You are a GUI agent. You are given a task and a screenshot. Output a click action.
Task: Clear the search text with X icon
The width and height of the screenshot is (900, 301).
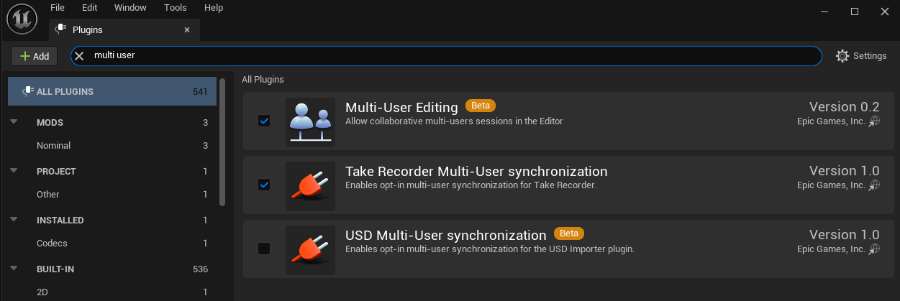point(80,56)
